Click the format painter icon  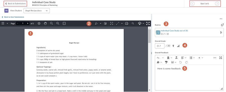point(166,62)
